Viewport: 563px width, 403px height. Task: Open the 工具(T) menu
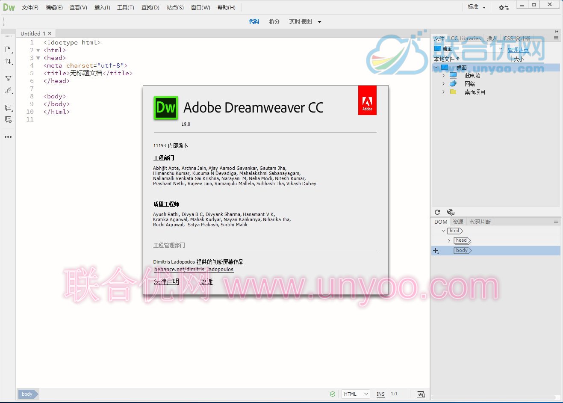point(126,8)
